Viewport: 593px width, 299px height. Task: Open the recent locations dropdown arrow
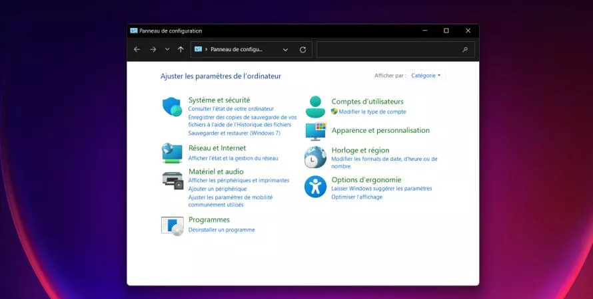coord(167,49)
